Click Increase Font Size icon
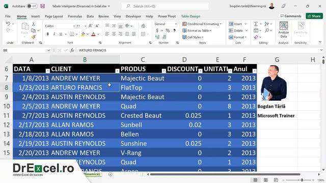 (x=91, y=26)
